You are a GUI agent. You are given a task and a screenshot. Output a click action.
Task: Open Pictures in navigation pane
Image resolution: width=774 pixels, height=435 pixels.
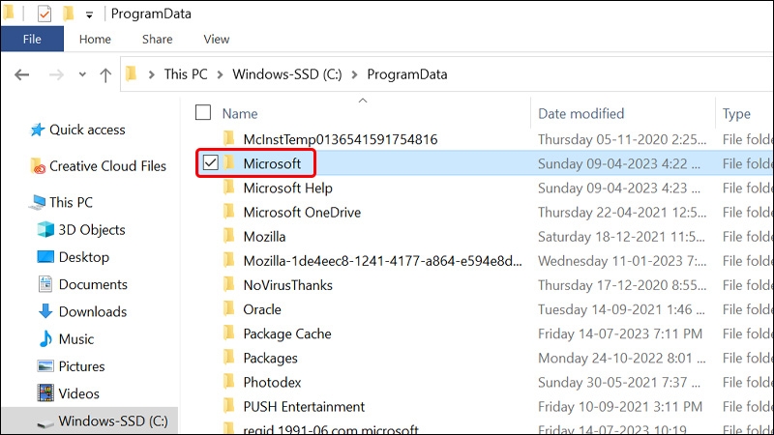coord(81,366)
